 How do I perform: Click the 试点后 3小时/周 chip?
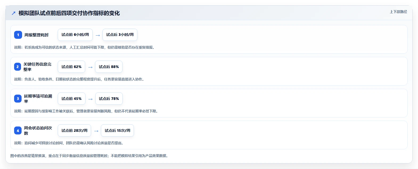(120, 35)
